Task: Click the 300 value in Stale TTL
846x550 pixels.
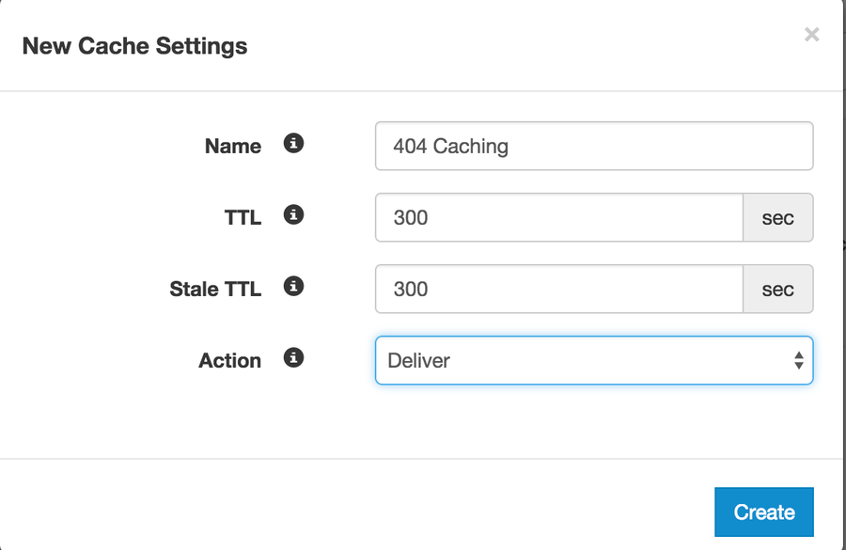Action: pyautogui.click(x=411, y=290)
